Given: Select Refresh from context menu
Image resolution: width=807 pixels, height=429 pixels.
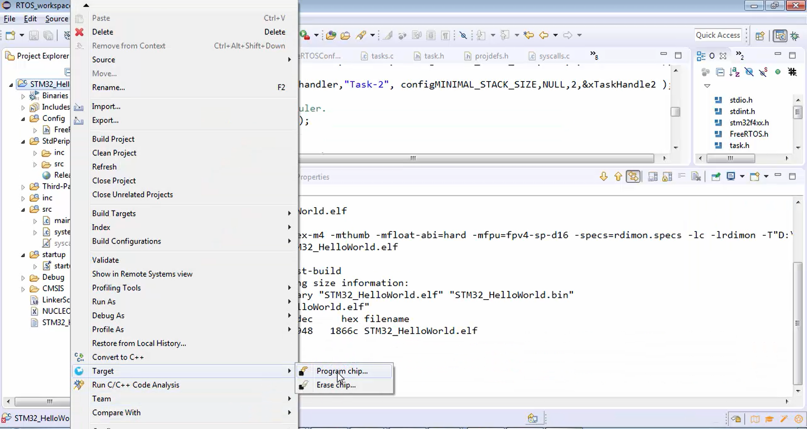Looking at the screenshot, I should point(185,167).
